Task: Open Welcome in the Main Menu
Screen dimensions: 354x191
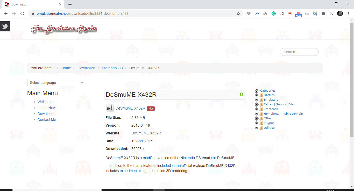Action: [x=45, y=102]
